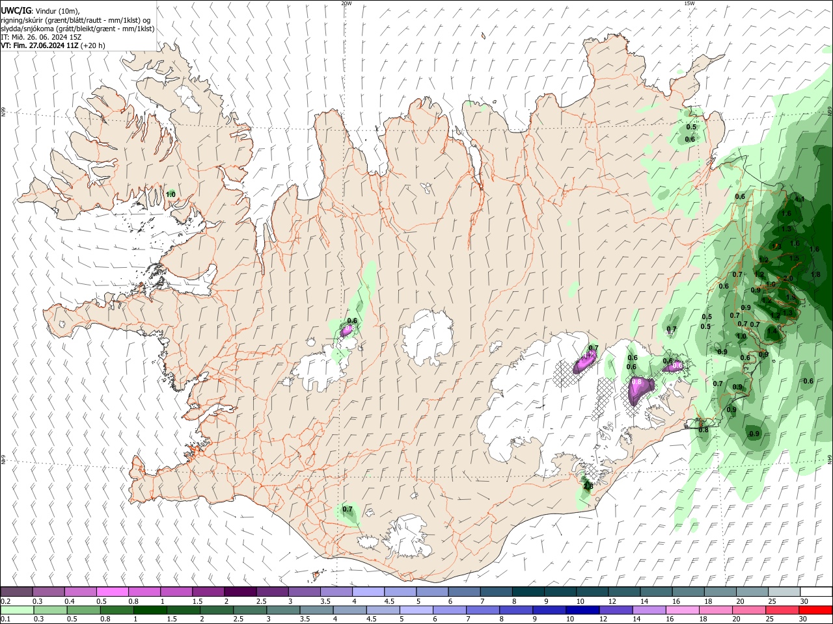The height and width of the screenshot is (624, 833).
Task: Select the dusky plum 0.2 snow swatch
Action: 17,591
